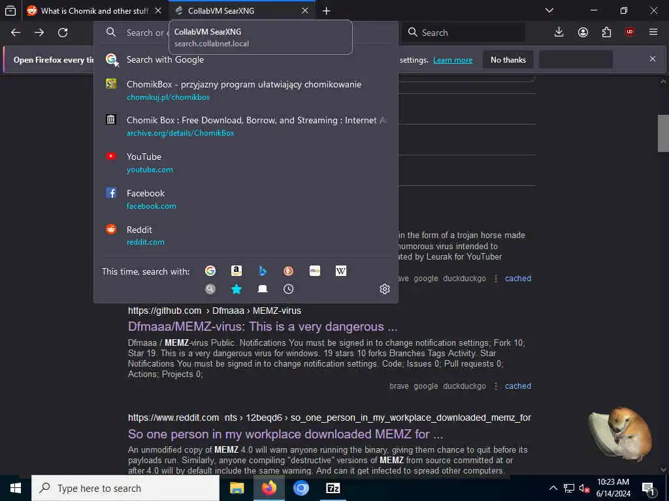The height and width of the screenshot is (501, 669).
Task: Dismiss the Firefox notification bar
Action: point(653,59)
